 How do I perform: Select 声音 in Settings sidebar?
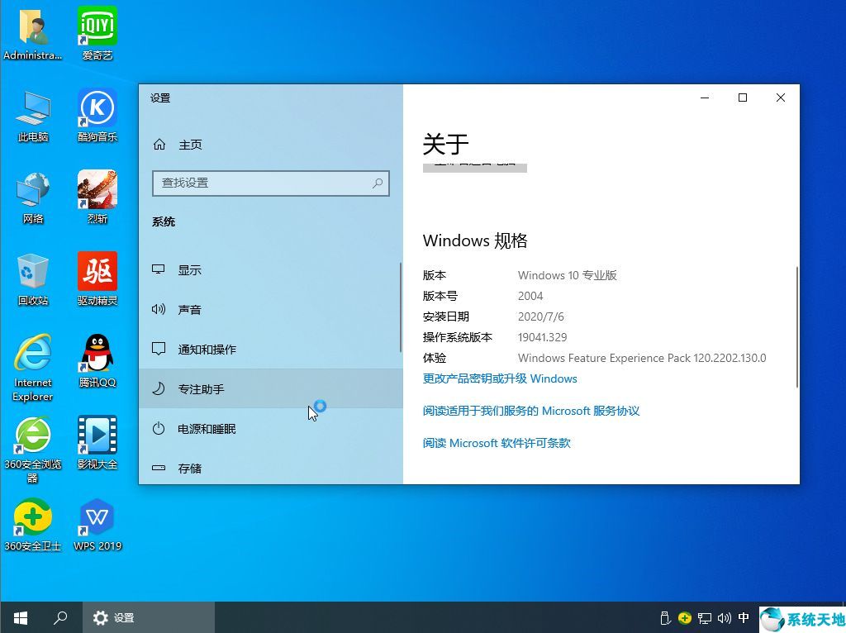270,309
